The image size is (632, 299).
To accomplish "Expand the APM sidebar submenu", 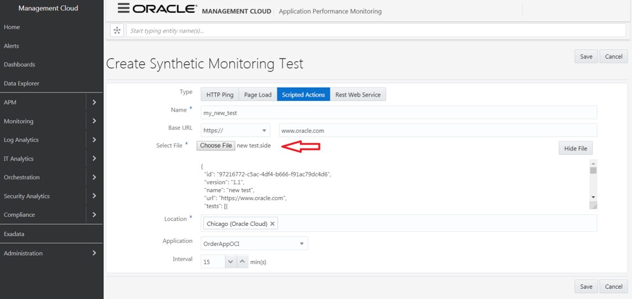I will 94,102.
